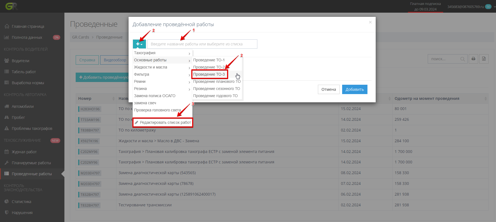This screenshot has height=222, width=496.
Task: Click the search magnifier icon
Action: tap(463, 59)
